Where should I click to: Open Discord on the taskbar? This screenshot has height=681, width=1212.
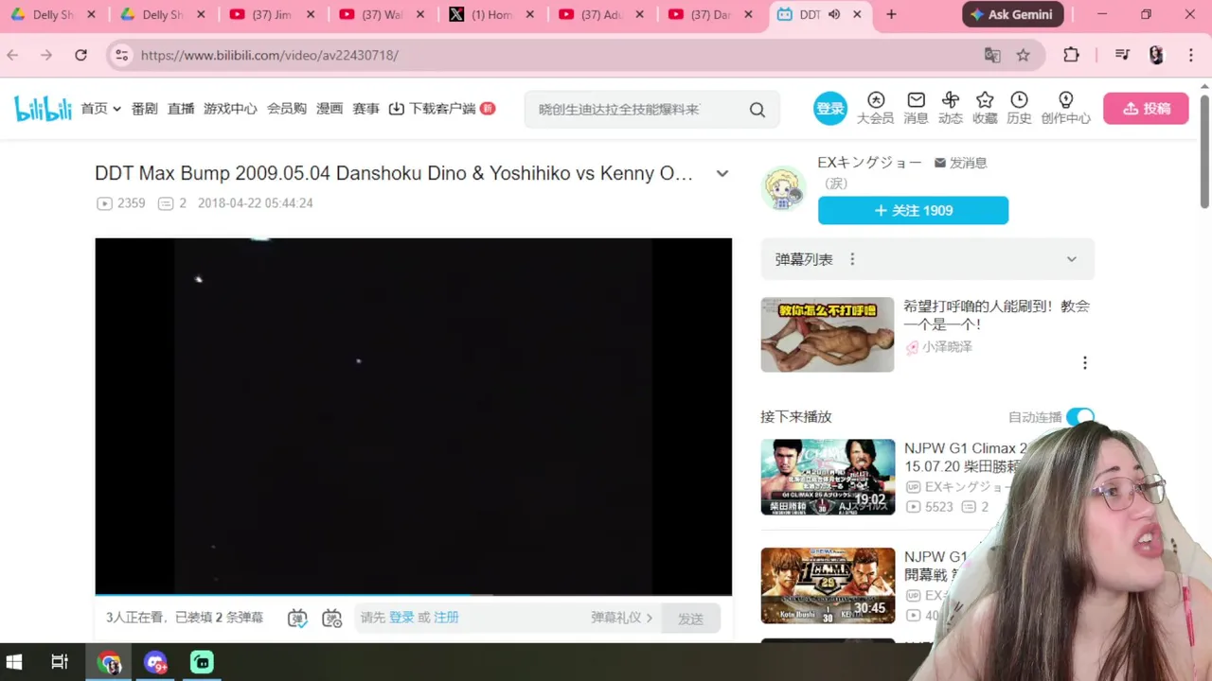pyautogui.click(x=156, y=662)
